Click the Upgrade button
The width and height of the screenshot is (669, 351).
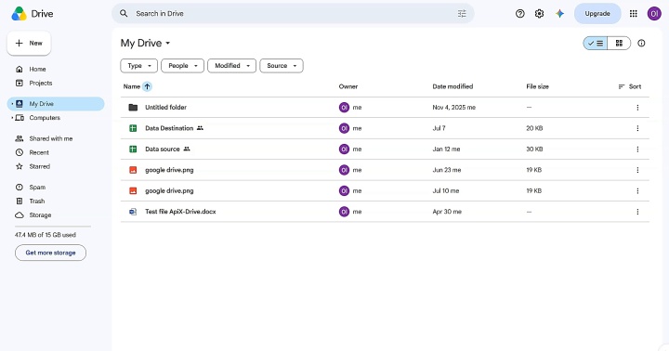coord(597,14)
